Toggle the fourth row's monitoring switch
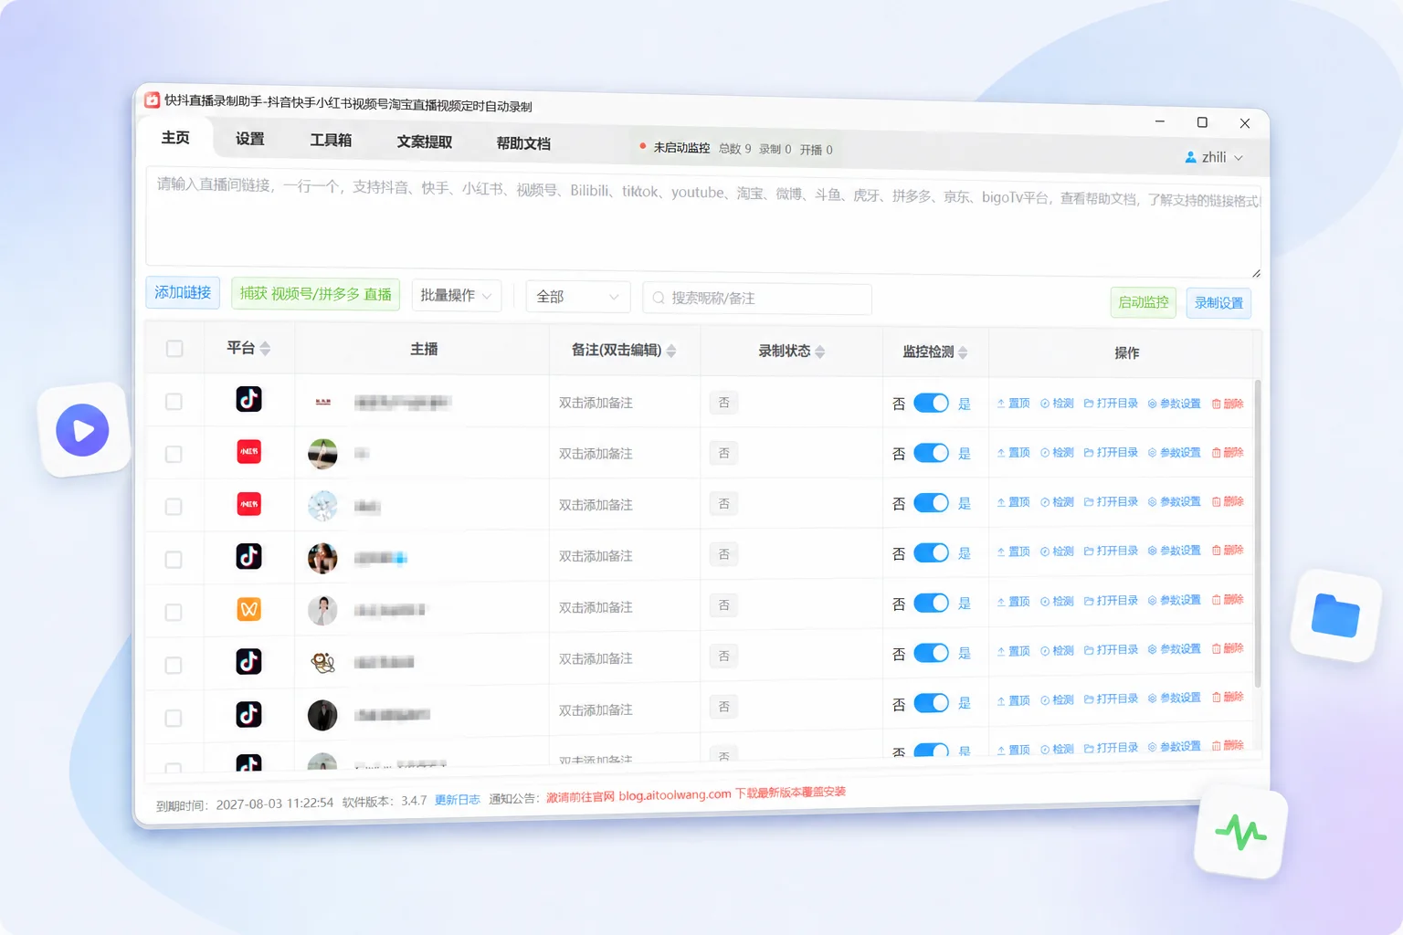 [931, 552]
